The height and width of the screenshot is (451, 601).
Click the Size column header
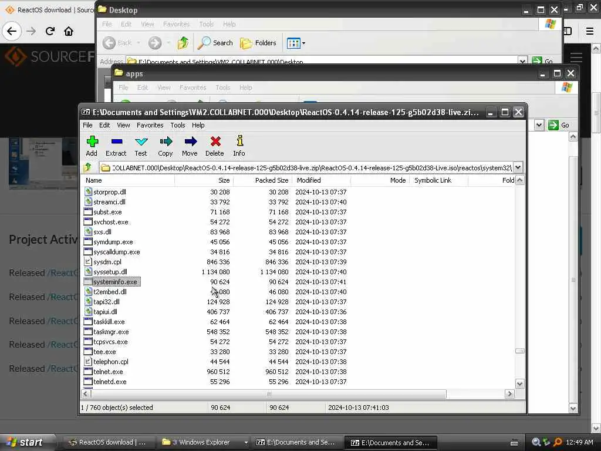pyautogui.click(x=204, y=180)
